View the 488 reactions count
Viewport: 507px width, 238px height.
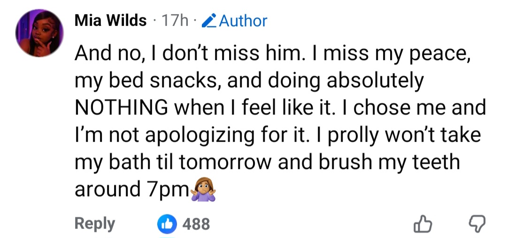tap(196, 224)
